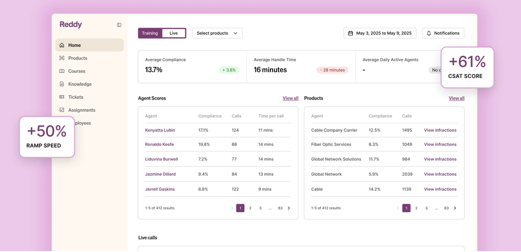Collapse the sidebar using the panel icon
521x252 pixels.
119,25
